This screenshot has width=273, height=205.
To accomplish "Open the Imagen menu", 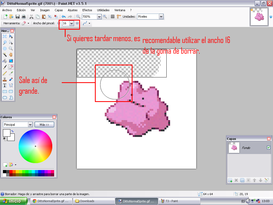I will click(45, 10).
